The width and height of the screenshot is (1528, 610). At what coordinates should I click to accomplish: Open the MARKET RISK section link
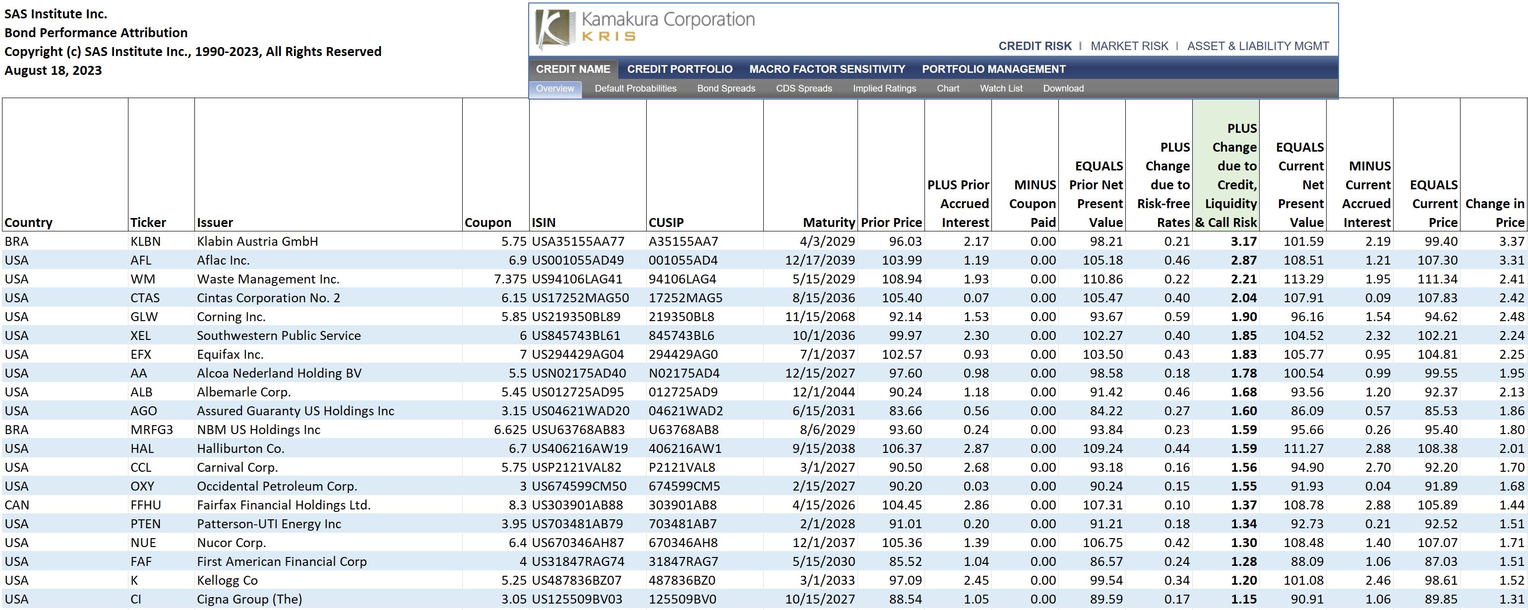pyautogui.click(x=1129, y=46)
